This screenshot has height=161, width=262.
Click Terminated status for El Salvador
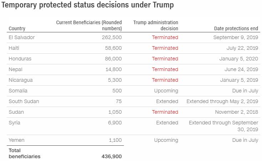(165, 37)
